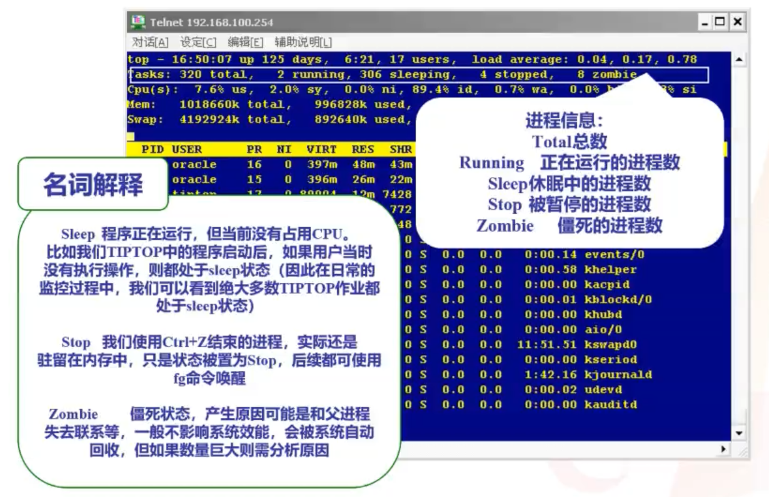Open the 辅助说明[L] menu
This screenshot has height=497, width=769.
click(303, 43)
